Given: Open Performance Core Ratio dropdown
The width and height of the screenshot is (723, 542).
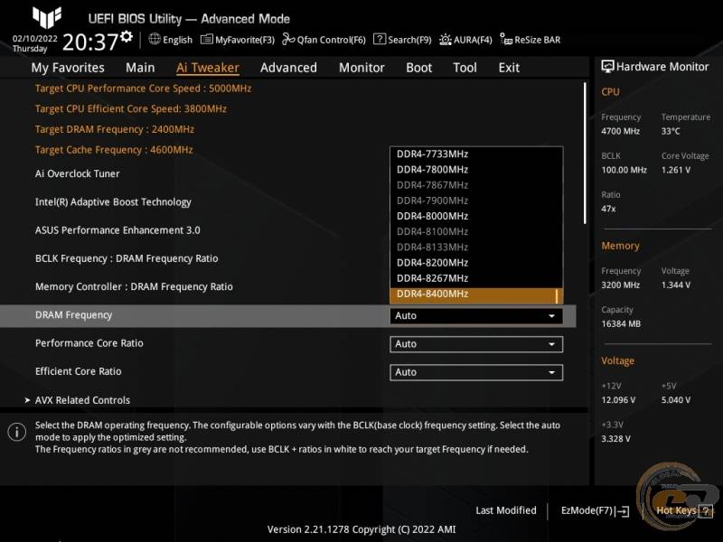Looking at the screenshot, I should tap(476, 344).
